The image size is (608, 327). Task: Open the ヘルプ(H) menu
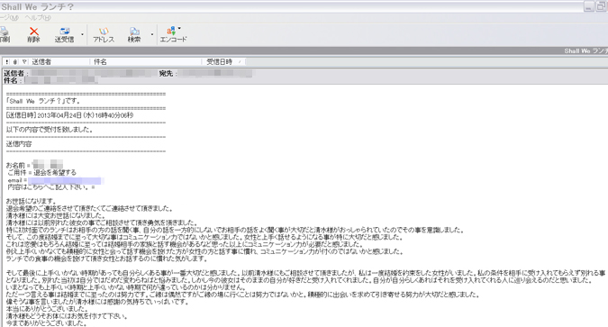pos(38,17)
